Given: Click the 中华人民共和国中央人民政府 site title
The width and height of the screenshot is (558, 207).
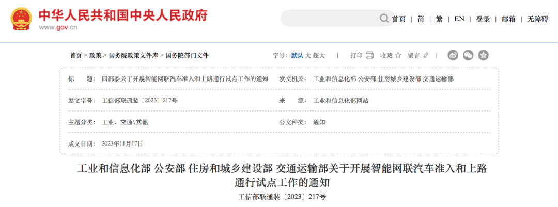Looking at the screenshot, I should click(123, 15).
